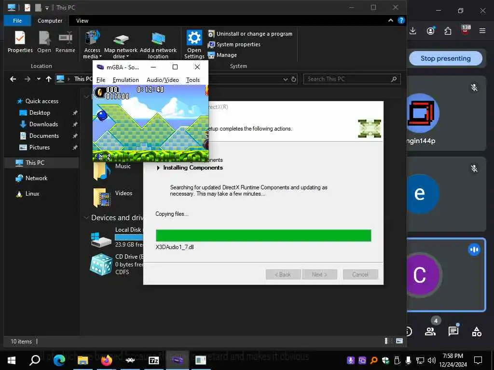Open Desktop in Quick access
Image resolution: width=494 pixels, height=370 pixels.
(x=40, y=113)
